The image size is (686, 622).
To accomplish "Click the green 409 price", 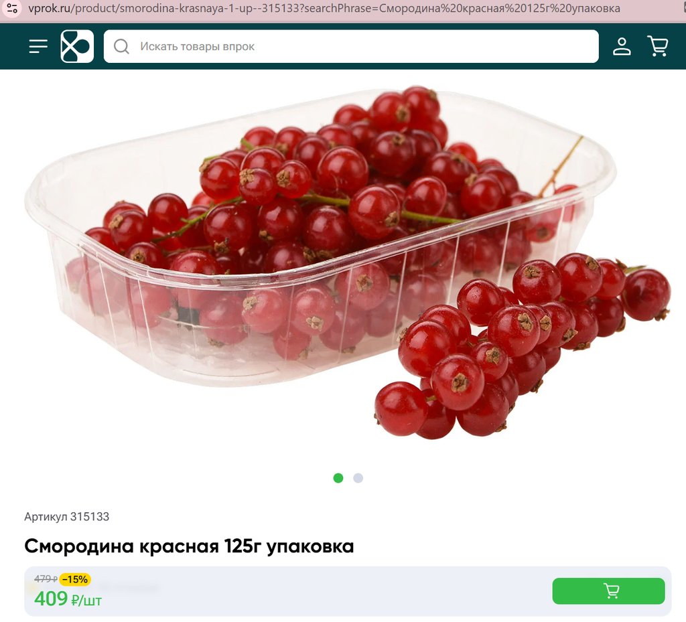I will (x=51, y=599).
